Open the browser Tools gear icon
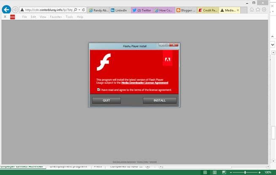The width and height of the screenshot is (276, 175). click(x=264, y=10)
